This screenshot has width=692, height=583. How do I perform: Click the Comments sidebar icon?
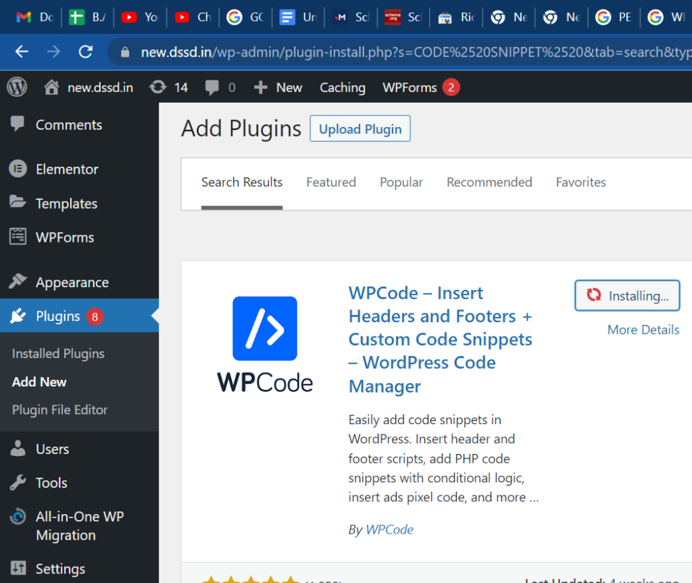[x=17, y=124]
